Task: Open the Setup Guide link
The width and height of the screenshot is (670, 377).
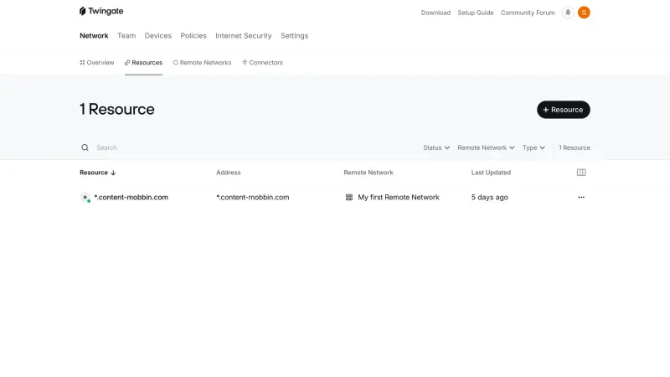Action: (x=475, y=13)
